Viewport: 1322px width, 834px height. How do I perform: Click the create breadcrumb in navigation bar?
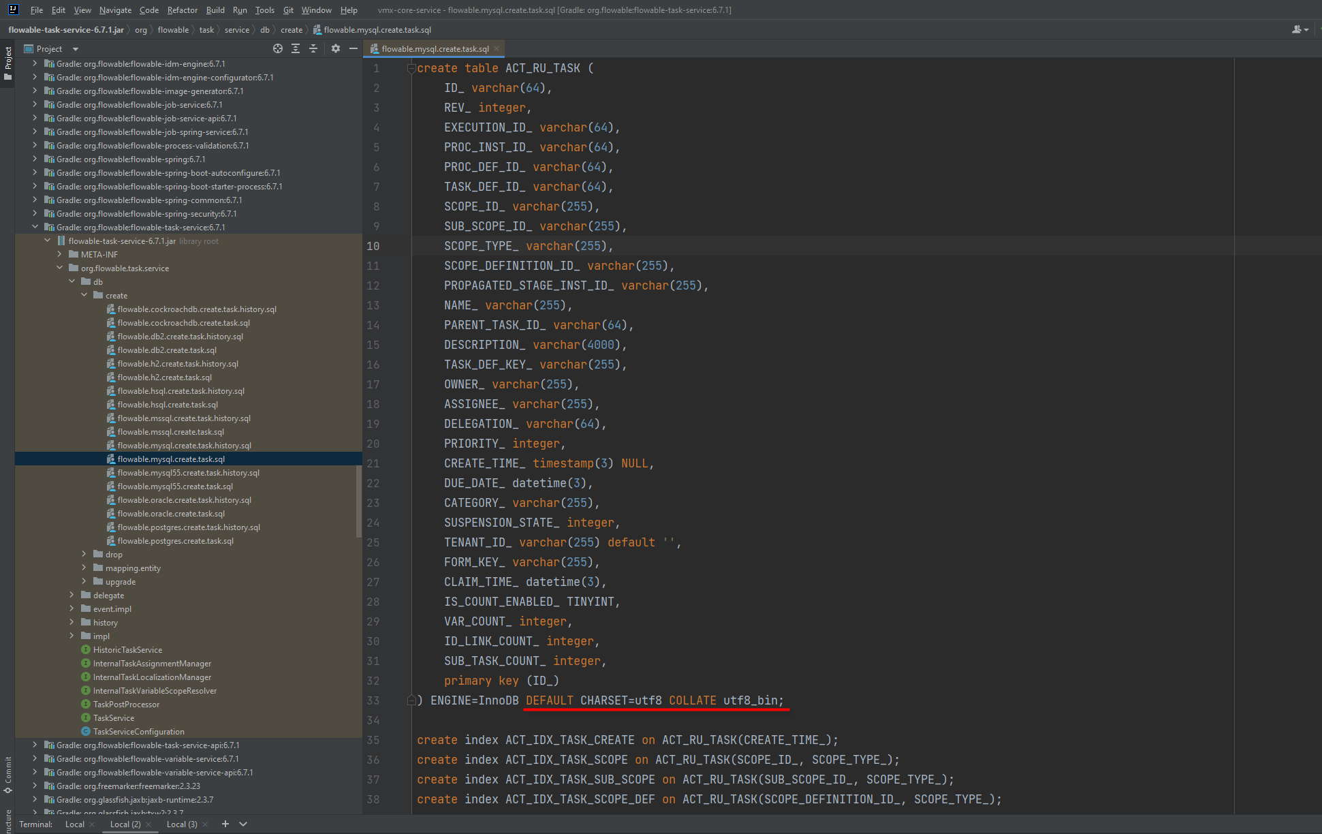[292, 29]
